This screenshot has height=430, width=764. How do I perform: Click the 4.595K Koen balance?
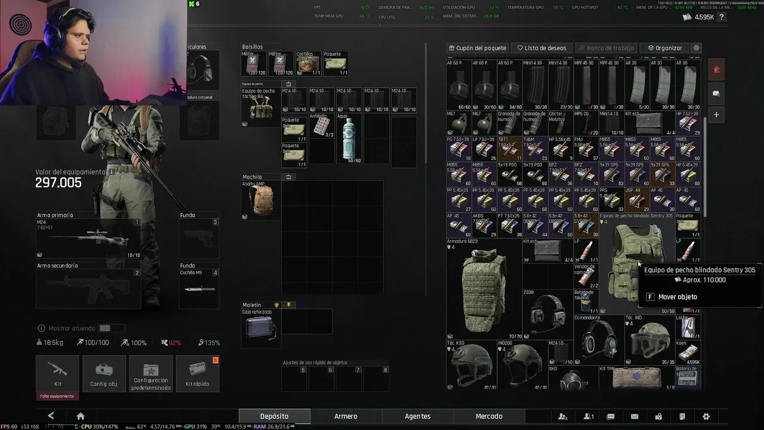698,17
